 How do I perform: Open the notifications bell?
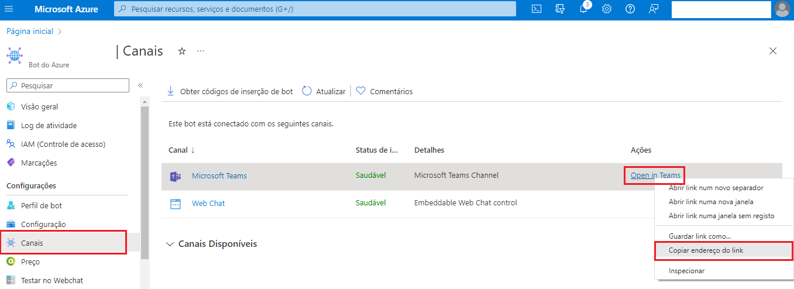click(583, 9)
